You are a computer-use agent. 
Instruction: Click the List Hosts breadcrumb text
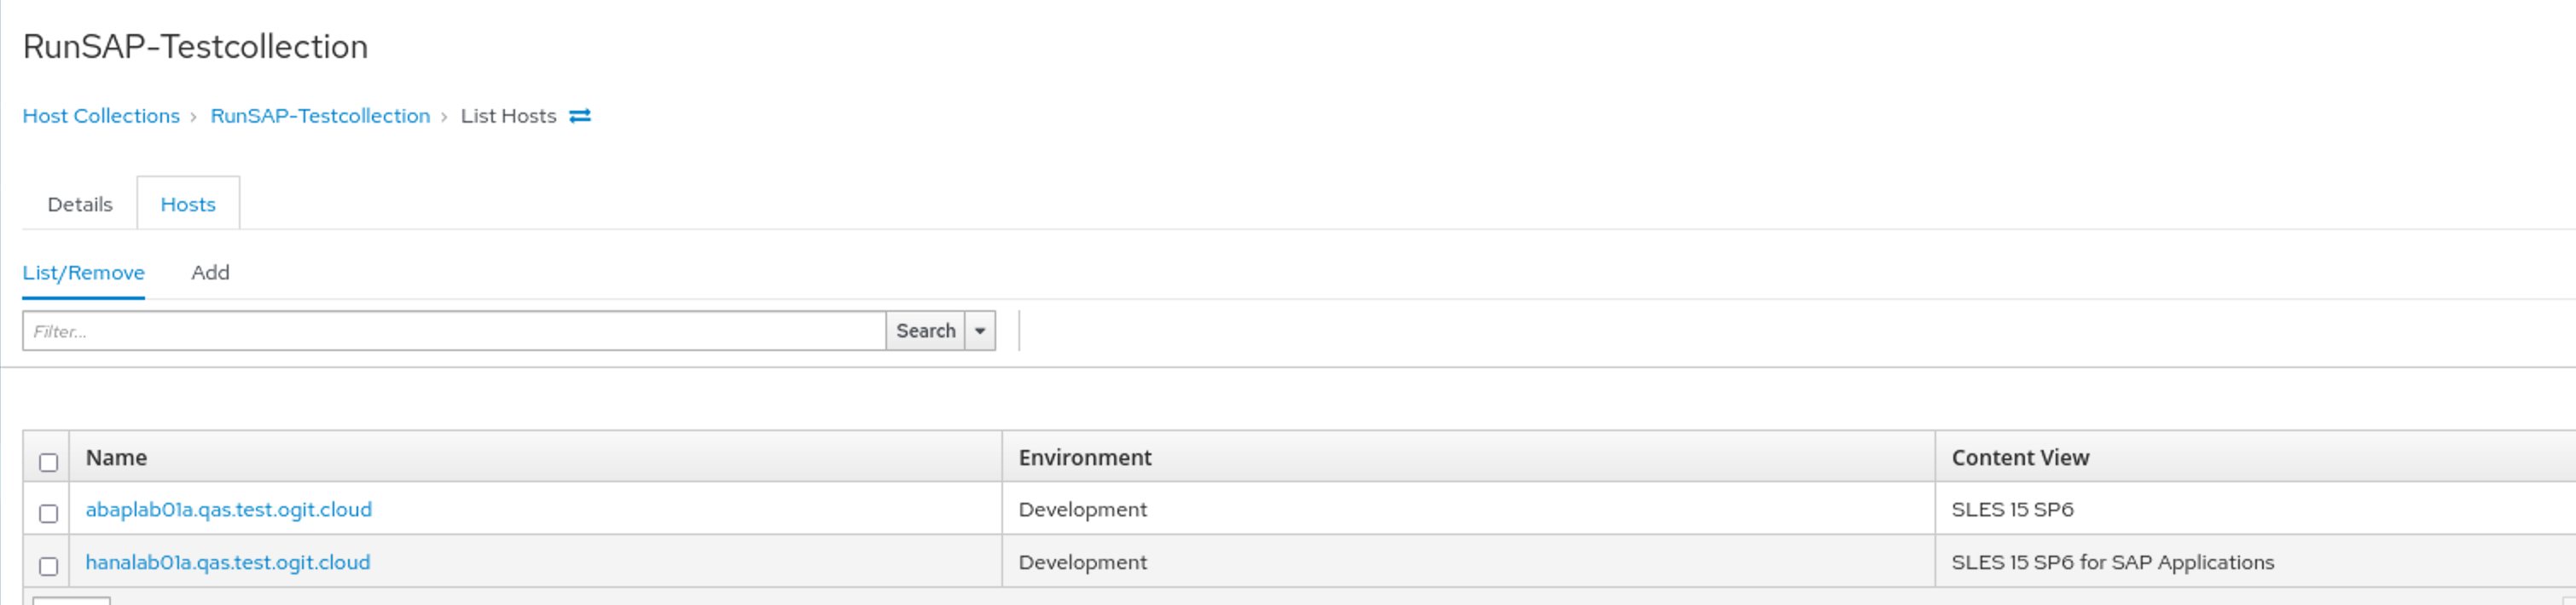(508, 117)
